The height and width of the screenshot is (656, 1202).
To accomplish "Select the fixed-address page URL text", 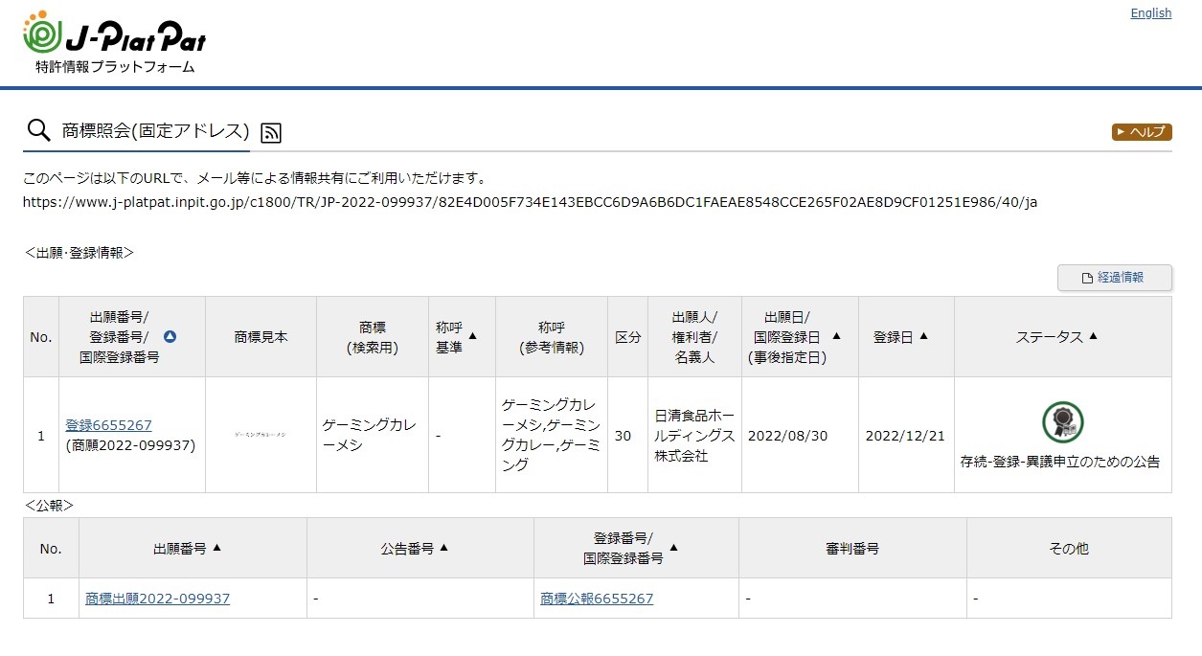I will [530, 202].
